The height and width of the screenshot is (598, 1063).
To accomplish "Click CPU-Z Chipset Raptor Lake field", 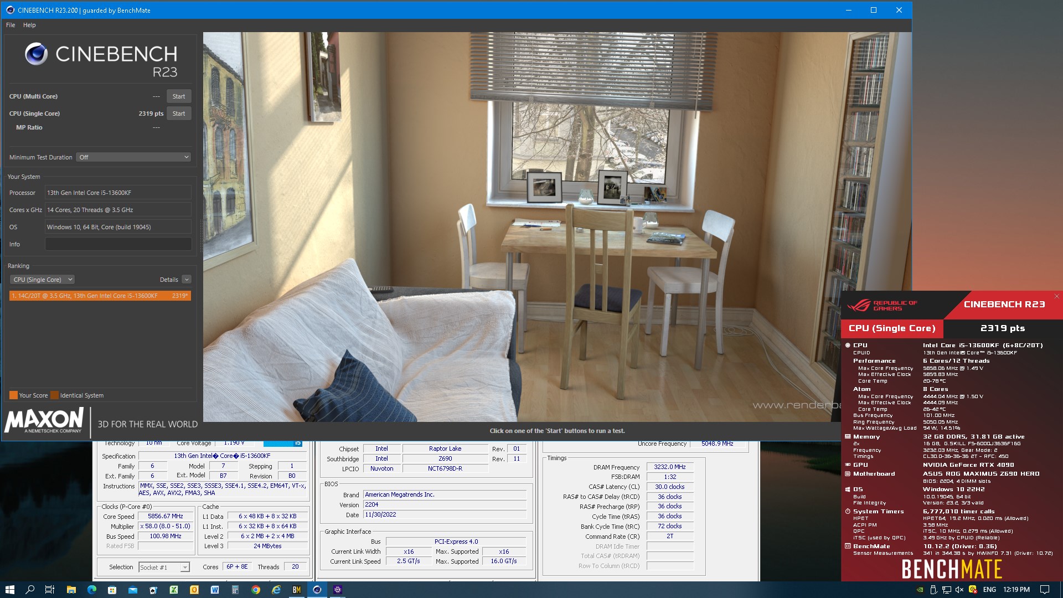I will (445, 448).
